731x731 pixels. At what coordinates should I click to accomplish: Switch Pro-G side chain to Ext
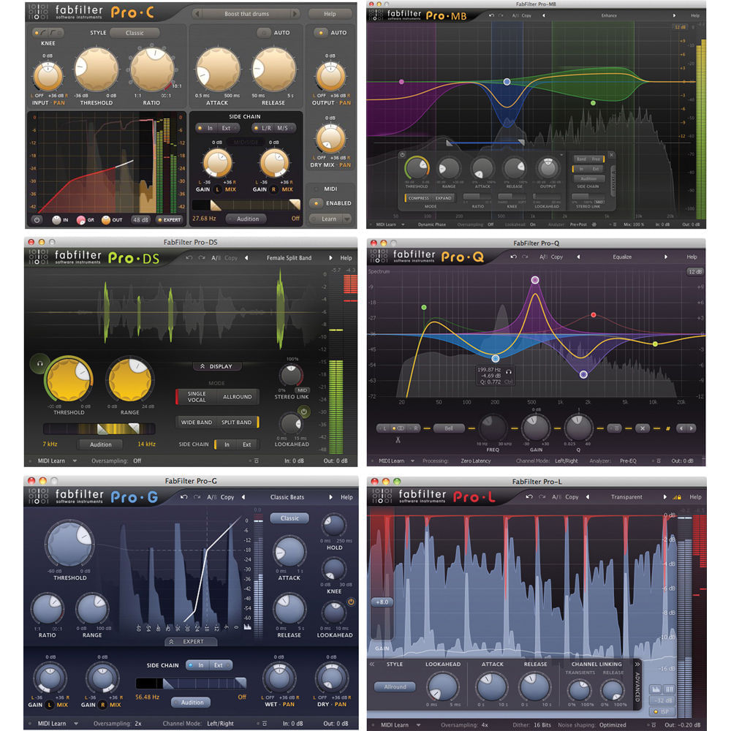click(218, 665)
